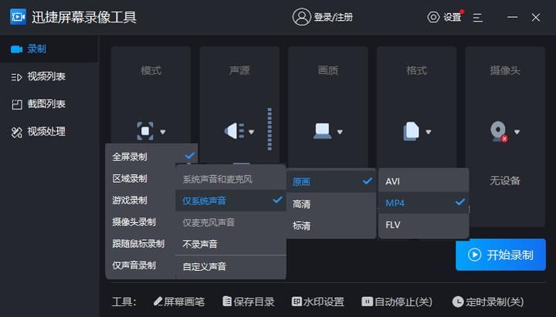Click the audio volume level meter
Screen dimensions: 556x317
pyautogui.click(x=270, y=130)
